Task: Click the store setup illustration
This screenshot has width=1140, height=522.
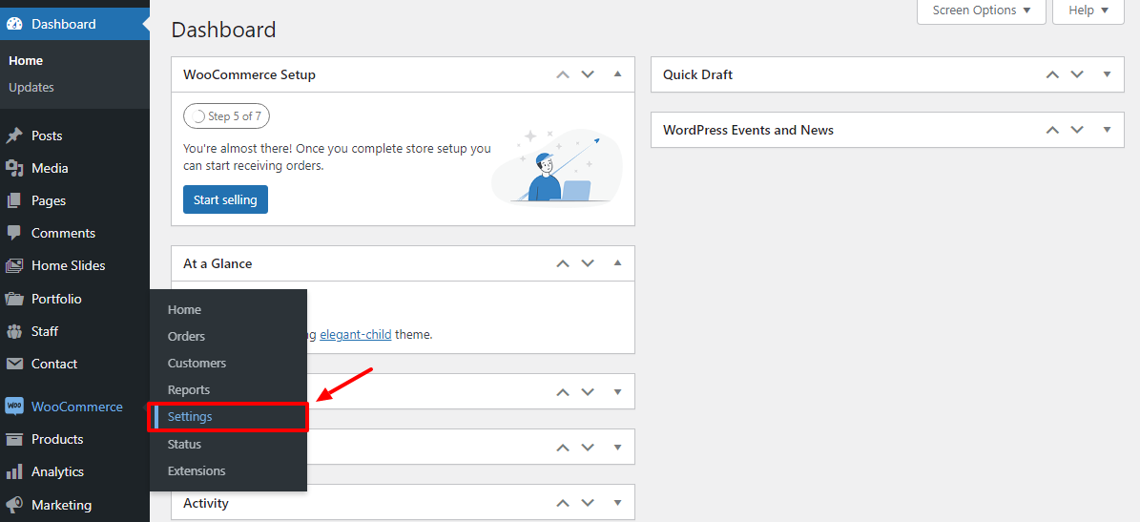Action: coord(556,167)
